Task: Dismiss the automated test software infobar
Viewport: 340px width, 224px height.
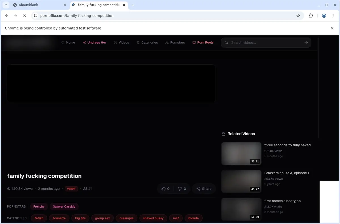Action: [332, 28]
